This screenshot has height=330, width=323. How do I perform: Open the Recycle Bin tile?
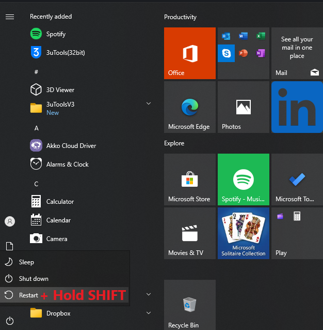189,305
